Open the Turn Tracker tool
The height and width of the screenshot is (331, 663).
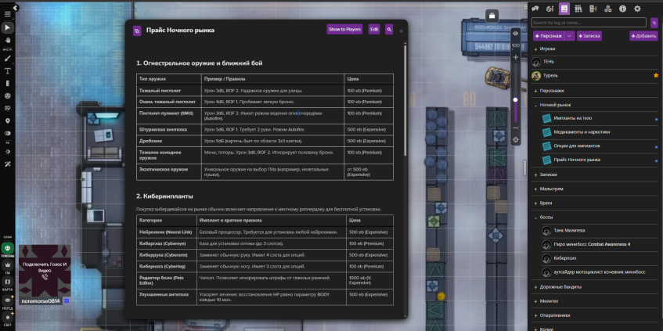(7, 108)
